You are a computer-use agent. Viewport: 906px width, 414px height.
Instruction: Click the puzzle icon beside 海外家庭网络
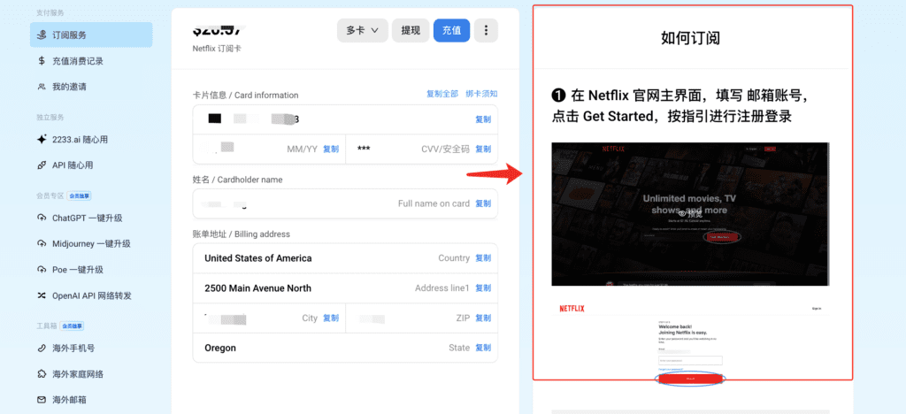42,374
